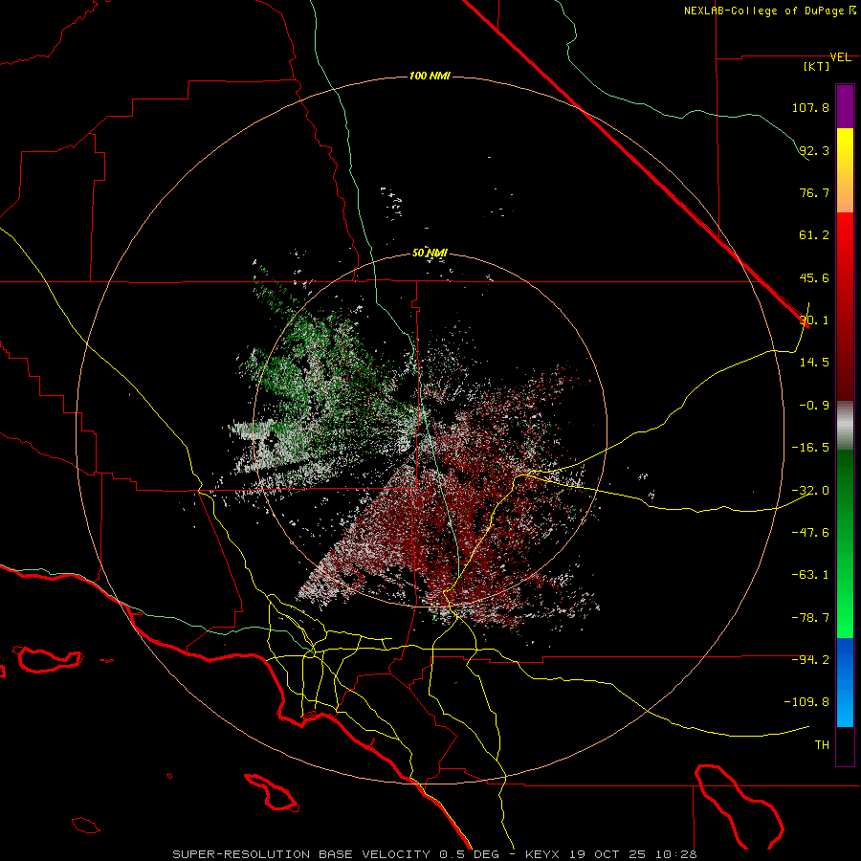
Task: Click the 14.5 velocity scale value
Action: [814, 363]
